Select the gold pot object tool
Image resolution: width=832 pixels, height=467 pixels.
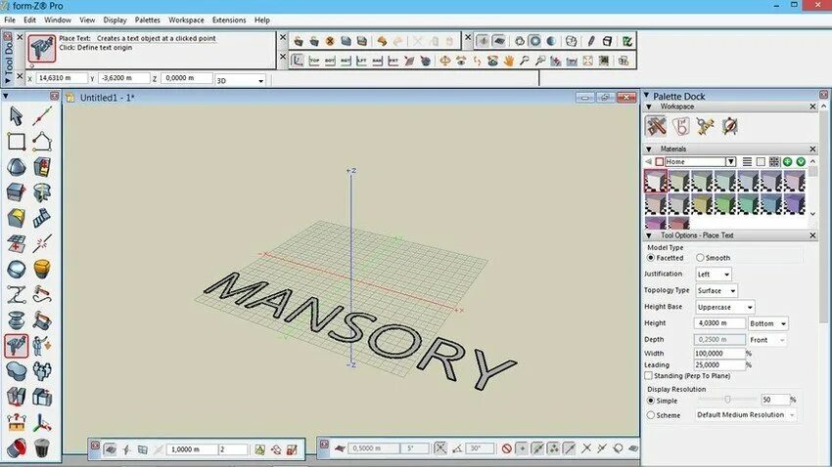click(41, 269)
